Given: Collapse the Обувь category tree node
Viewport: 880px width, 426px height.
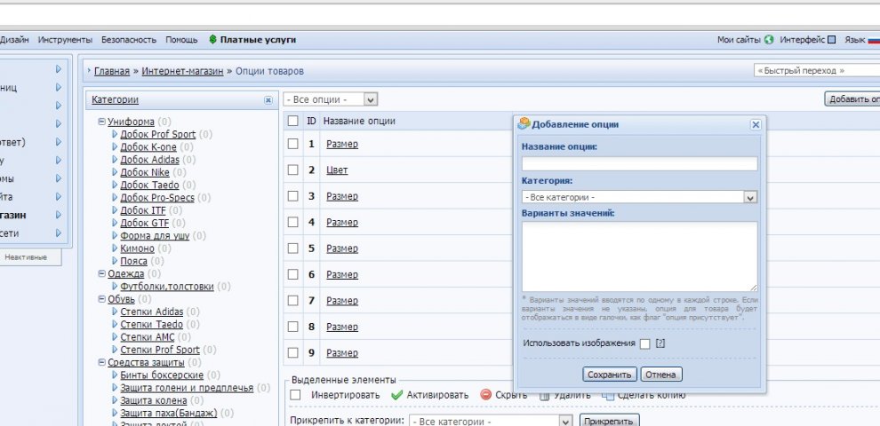Looking at the screenshot, I should click(x=101, y=299).
